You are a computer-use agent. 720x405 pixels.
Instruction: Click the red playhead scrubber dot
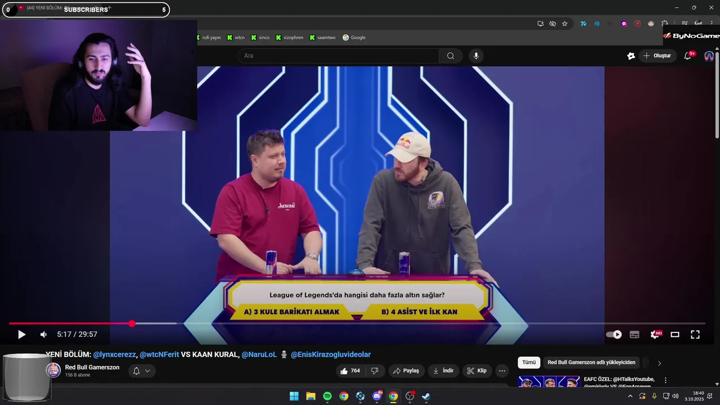pos(132,323)
